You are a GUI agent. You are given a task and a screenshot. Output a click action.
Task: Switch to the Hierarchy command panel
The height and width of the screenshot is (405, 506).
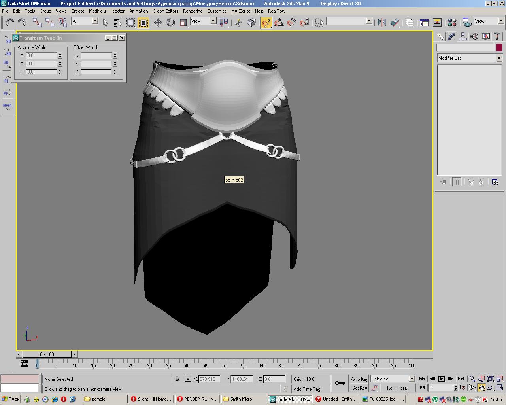pyautogui.click(x=463, y=37)
